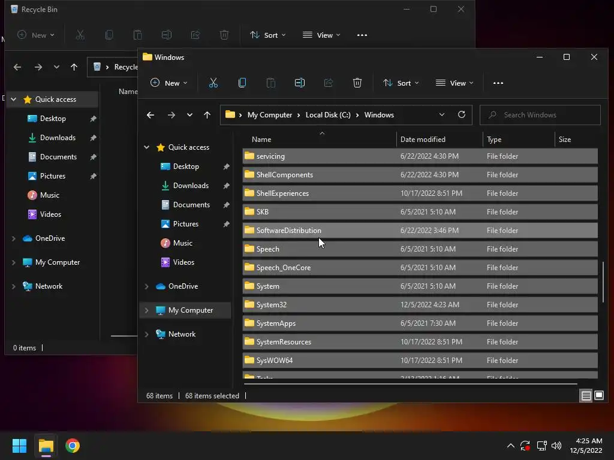Expand My Computer in Windows window sidebar
This screenshot has height=460, width=614.
(146, 310)
